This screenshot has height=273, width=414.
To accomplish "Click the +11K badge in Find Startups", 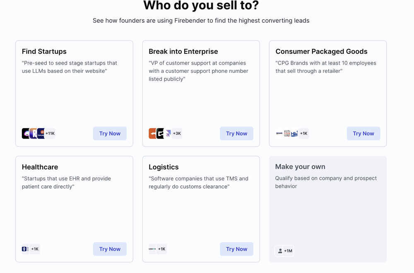I will coord(50,134).
